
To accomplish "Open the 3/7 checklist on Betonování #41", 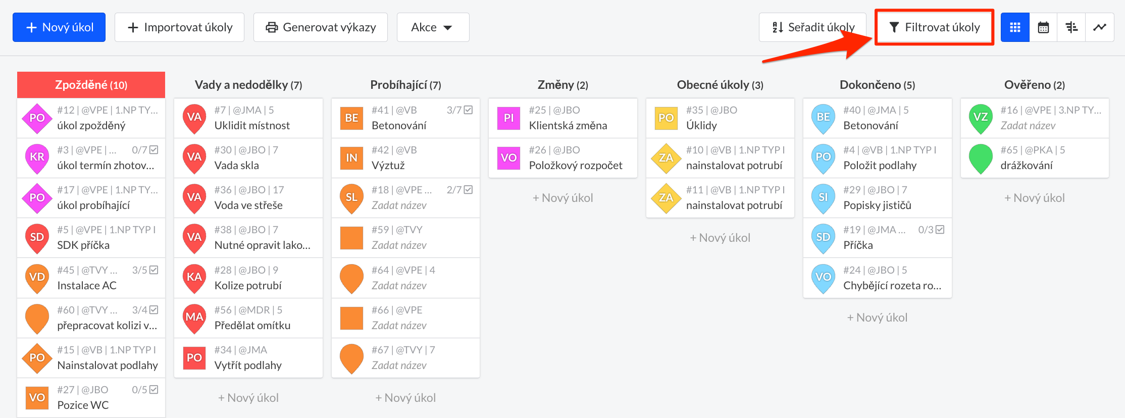I will (x=461, y=109).
